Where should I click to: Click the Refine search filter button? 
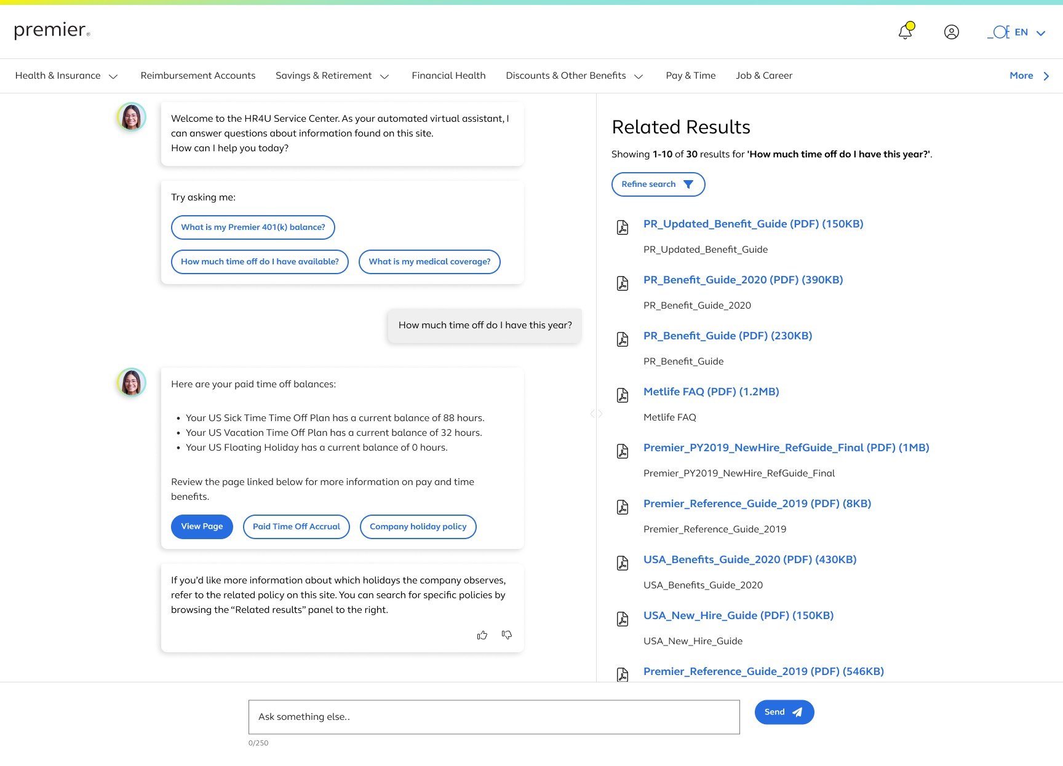pos(658,184)
